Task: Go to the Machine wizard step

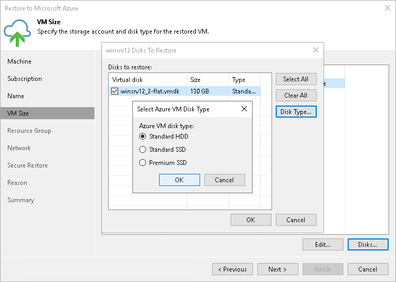Action: 19,61
